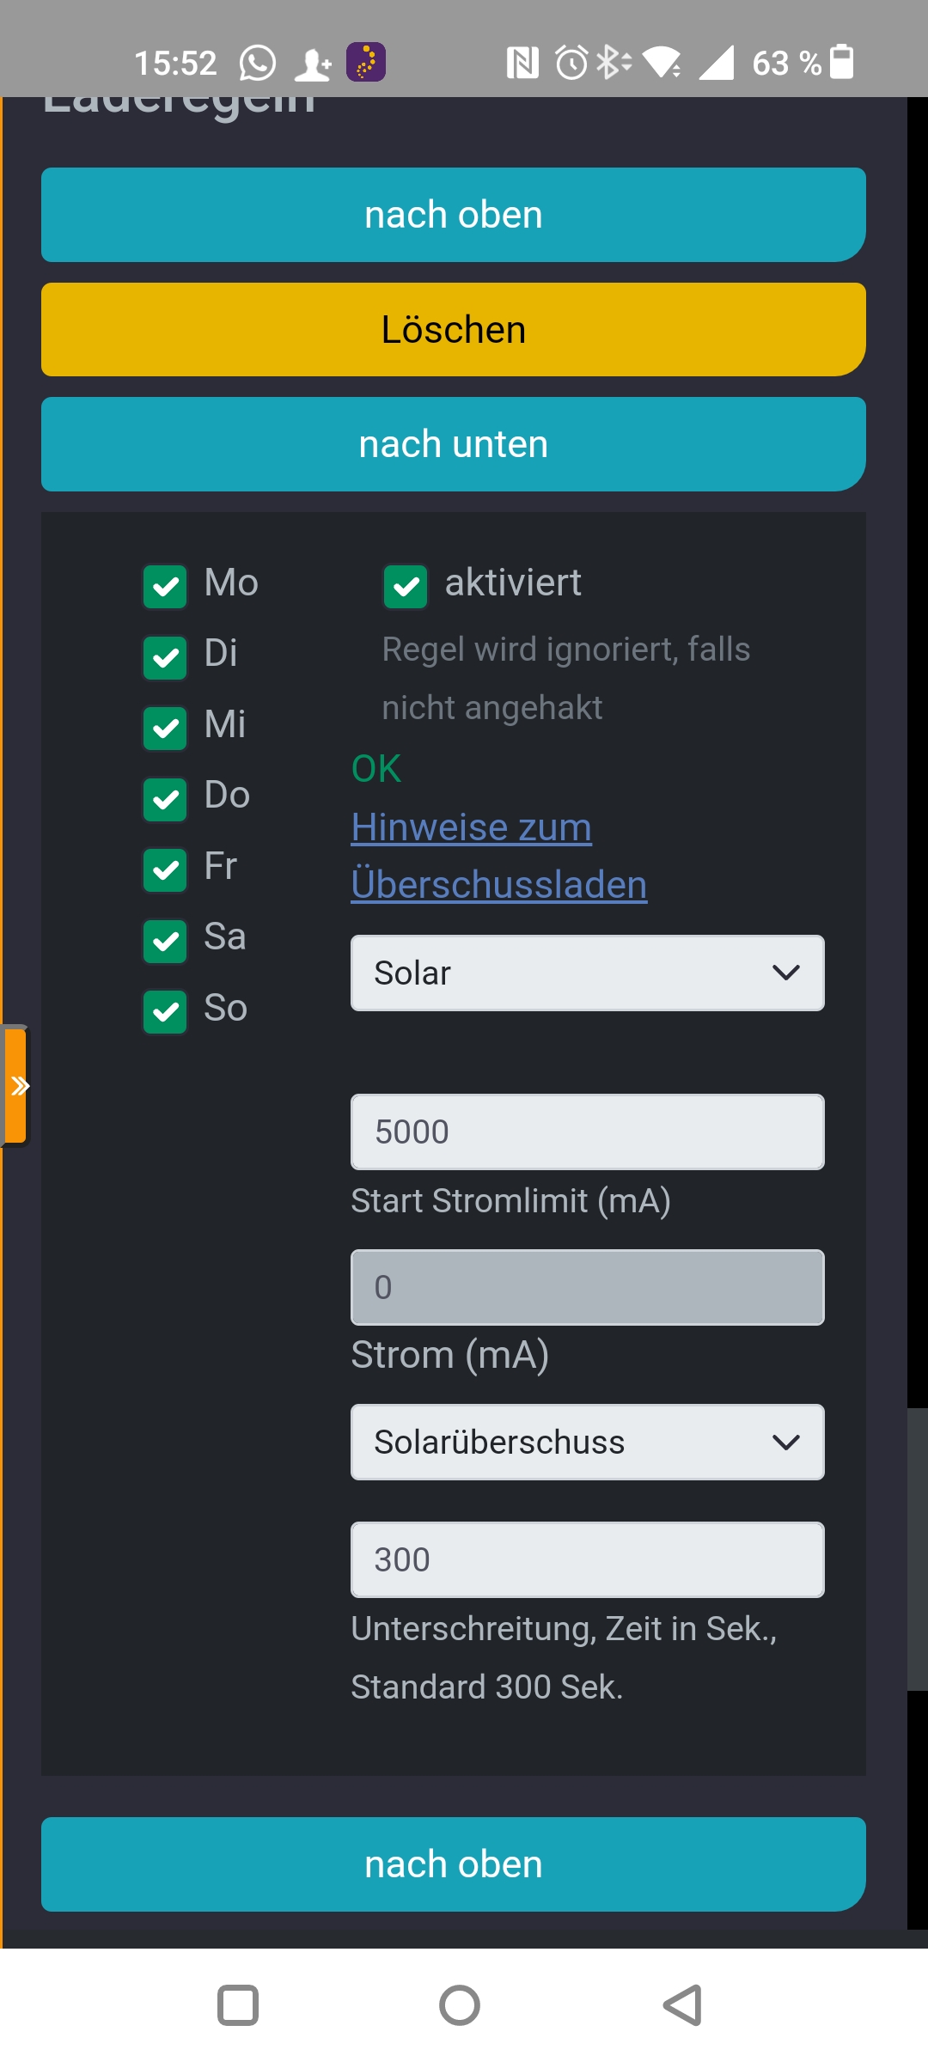
Task: Open the Solar dropdown
Action: pyautogui.click(x=588, y=973)
